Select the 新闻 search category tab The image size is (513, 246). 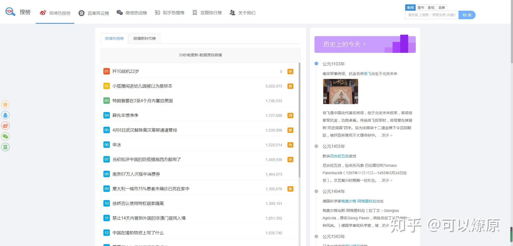[x=410, y=8]
